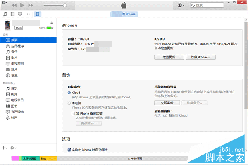Enable 给 iPhone 备份加密 checkbox
248x165 pixels.
73,113
